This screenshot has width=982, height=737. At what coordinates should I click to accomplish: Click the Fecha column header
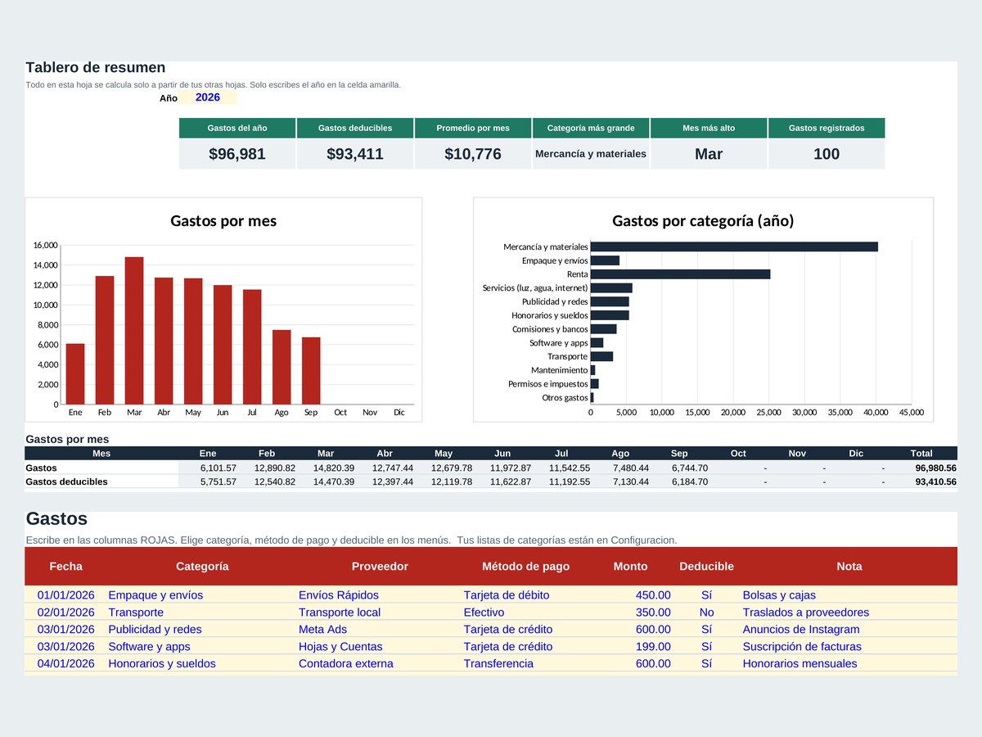tap(66, 566)
